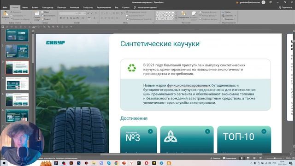
Task: Click the Поделиться share button
Action: [x=285, y=7]
